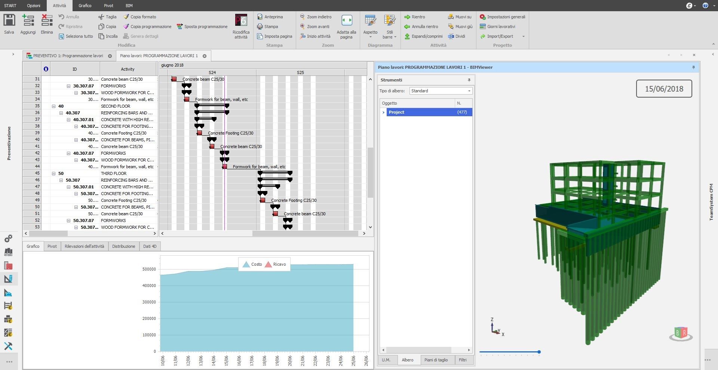
Task: Select the measuring tool in the left sidebar
Action: point(8,293)
